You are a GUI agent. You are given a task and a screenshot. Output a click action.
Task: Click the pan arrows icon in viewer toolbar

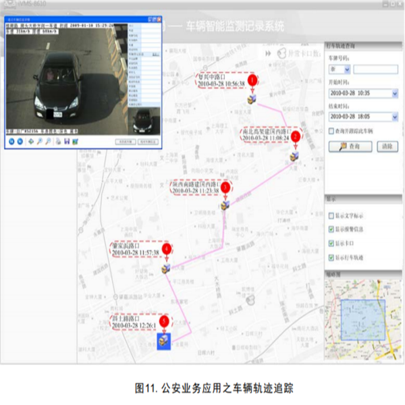coord(32,142)
